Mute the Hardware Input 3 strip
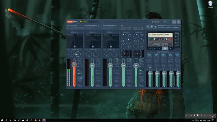 [116, 85]
